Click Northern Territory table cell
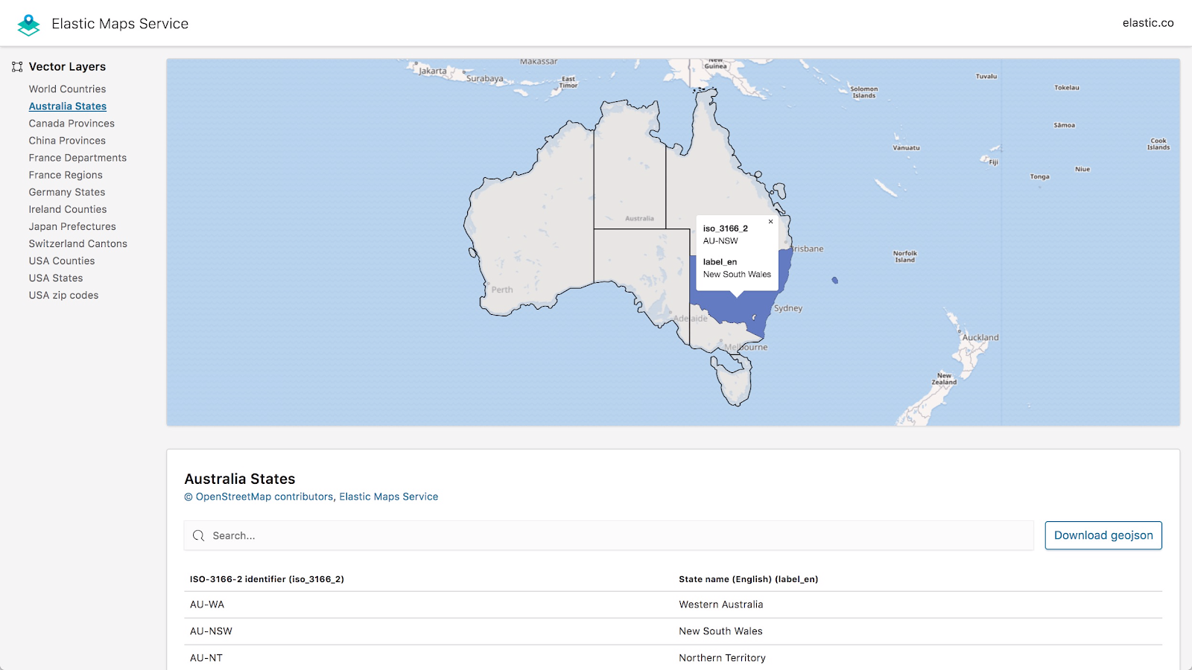This screenshot has width=1192, height=670. [722, 658]
